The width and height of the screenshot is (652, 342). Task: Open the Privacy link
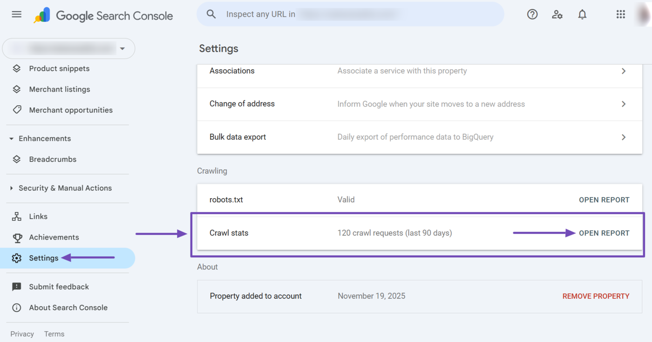(22, 334)
